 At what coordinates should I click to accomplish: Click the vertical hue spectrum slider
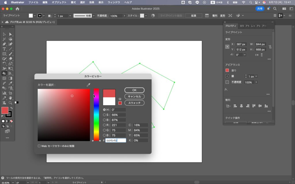point(96,114)
